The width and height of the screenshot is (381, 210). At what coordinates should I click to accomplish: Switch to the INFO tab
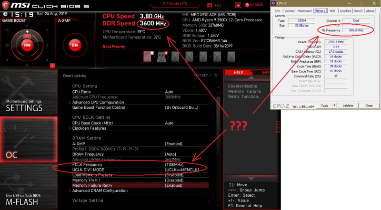(265, 73)
